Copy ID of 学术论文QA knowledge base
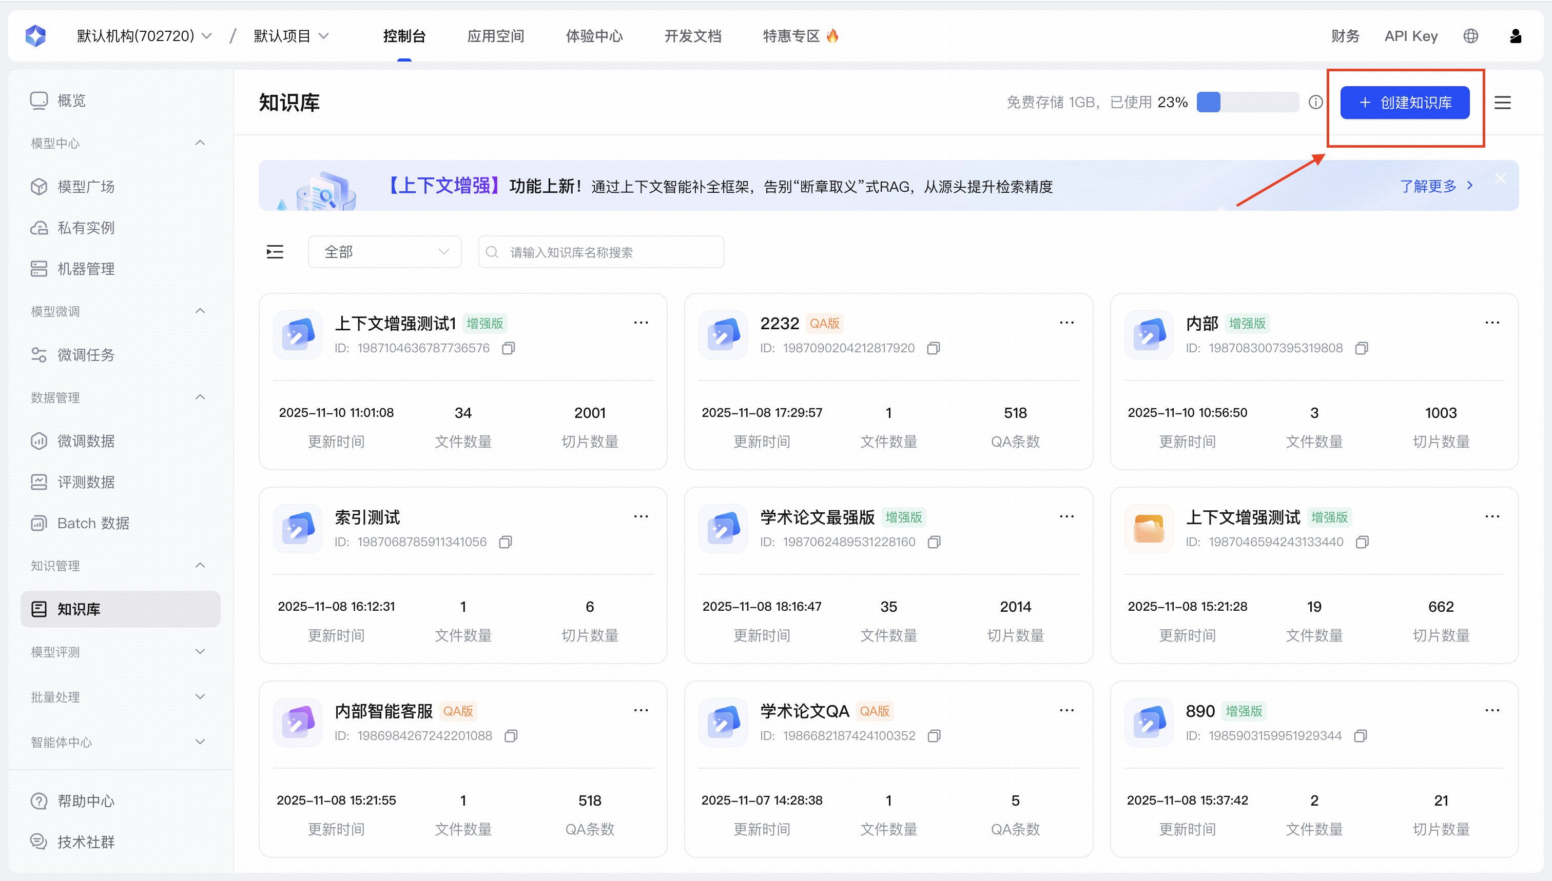This screenshot has height=881, width=1552. pyautogui.click(x=934, y=736)
